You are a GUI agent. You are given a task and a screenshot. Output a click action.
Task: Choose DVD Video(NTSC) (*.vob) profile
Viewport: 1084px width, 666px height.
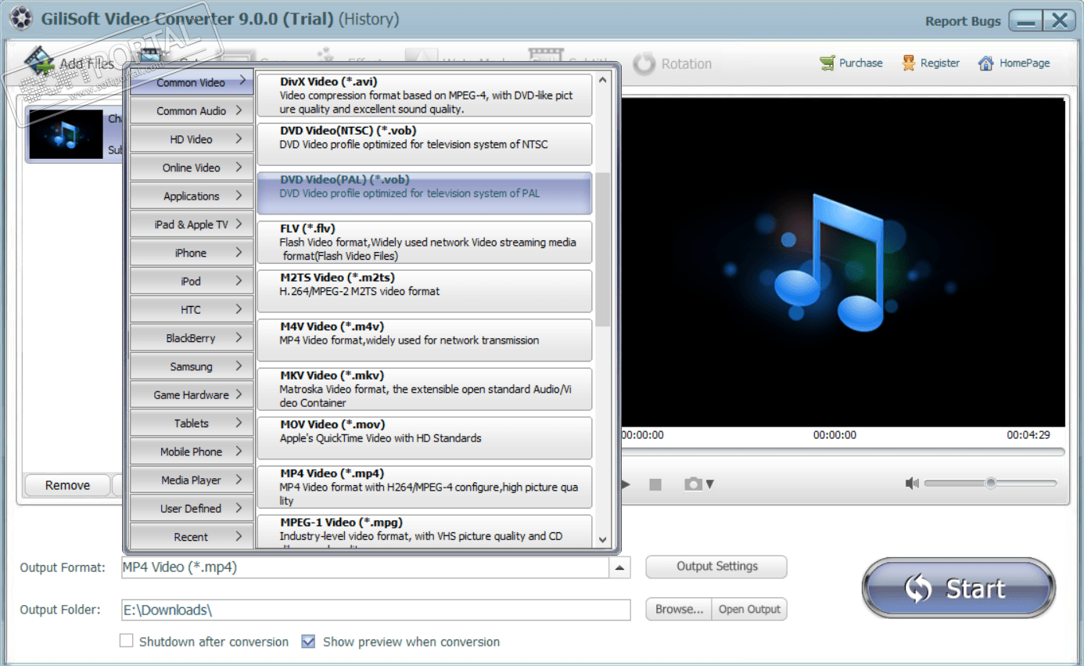tap(425, 144)
